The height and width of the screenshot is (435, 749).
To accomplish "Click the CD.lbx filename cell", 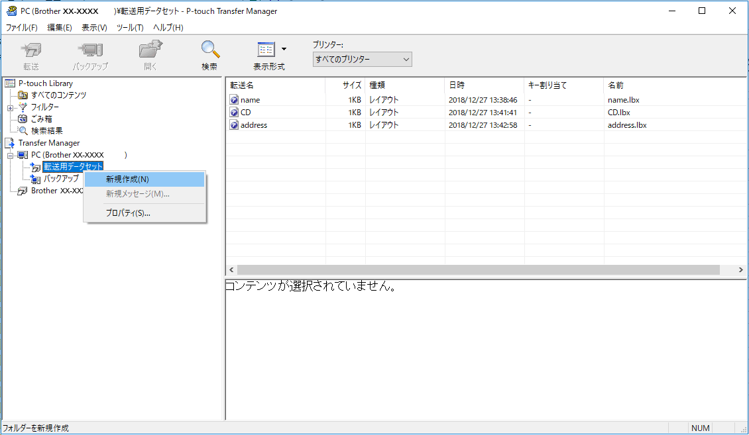I will click(x=618, y=113).
